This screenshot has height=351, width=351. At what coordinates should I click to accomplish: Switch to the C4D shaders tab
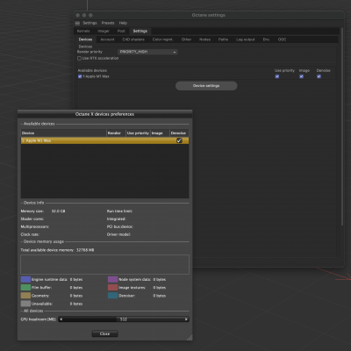133,39
